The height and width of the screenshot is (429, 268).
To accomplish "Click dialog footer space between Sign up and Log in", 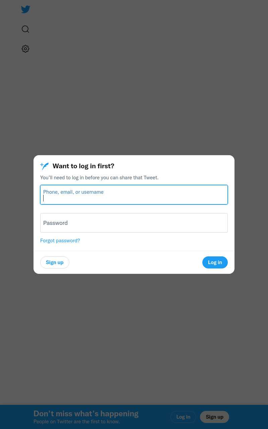I will pyautogui.click(x=136, y=262).
